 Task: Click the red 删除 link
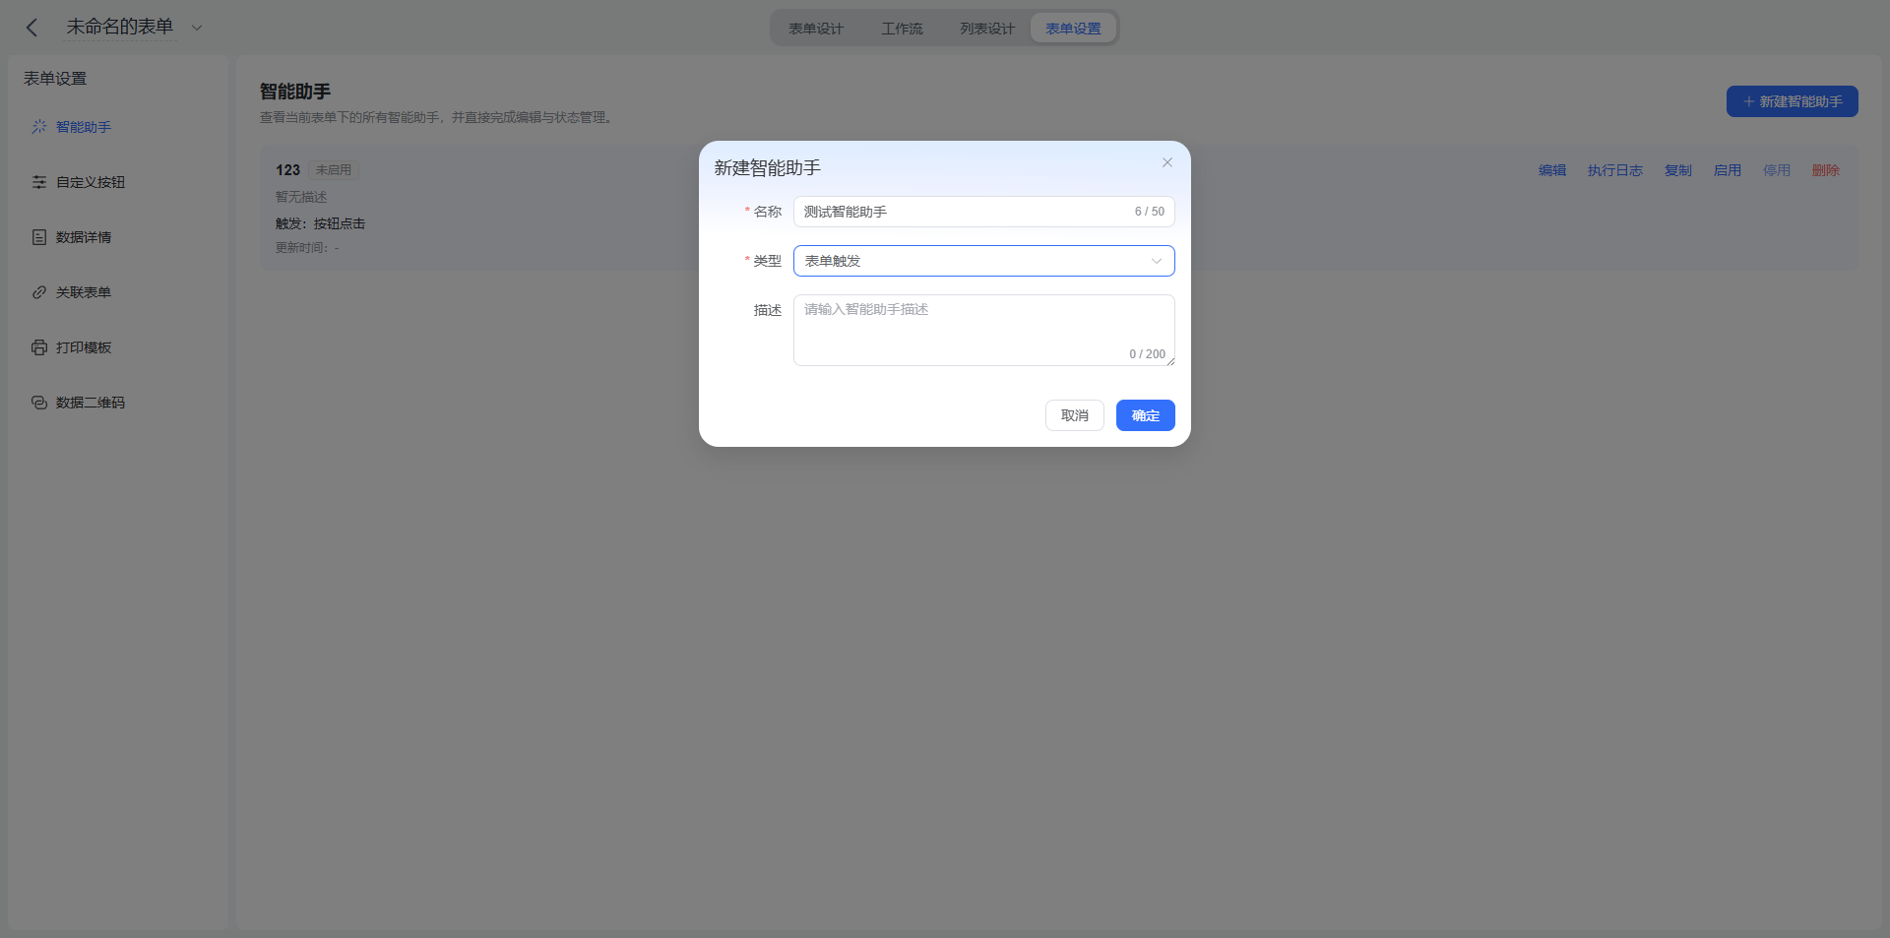tap(1826, 170)
